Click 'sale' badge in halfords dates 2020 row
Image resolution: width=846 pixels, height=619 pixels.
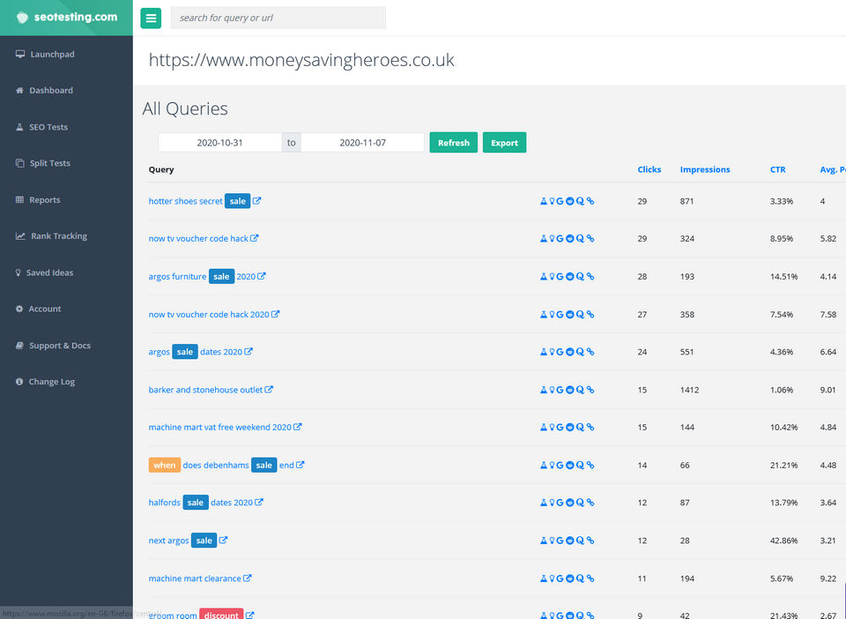196,503
